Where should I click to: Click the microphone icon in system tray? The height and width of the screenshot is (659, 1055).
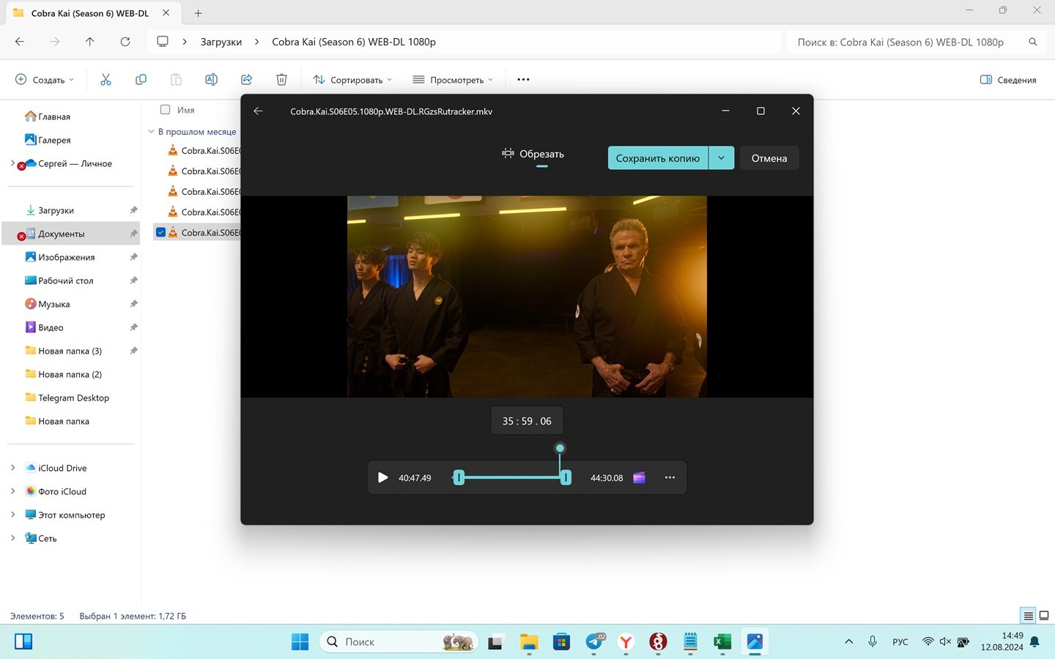coord(873,641)
